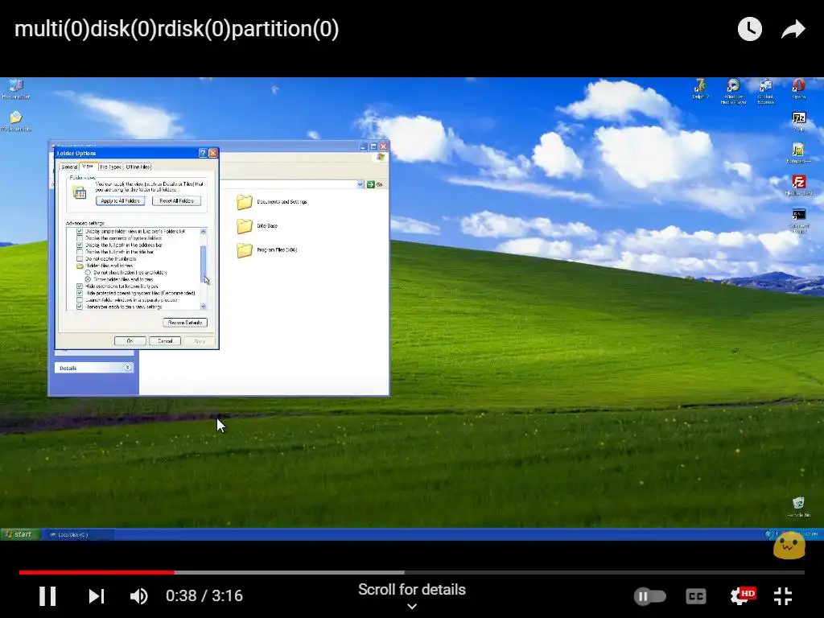Switch to the File Types tab
The height and width of the screenshot is (618, 824).
[x=110, y=167]
